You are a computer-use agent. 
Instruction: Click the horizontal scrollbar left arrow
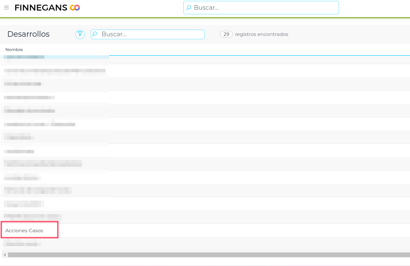click(5, 255)
